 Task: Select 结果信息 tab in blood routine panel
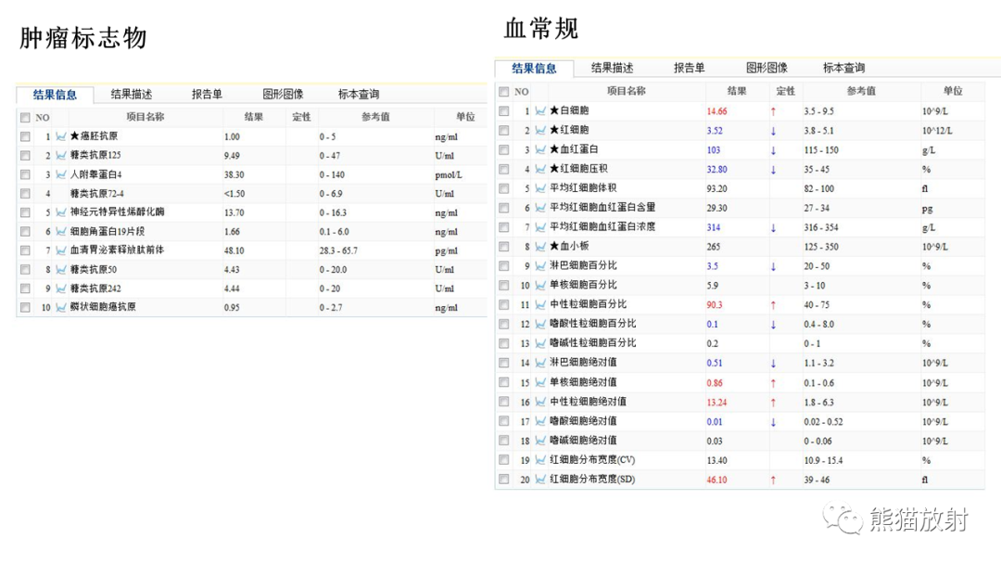(535, 69)
